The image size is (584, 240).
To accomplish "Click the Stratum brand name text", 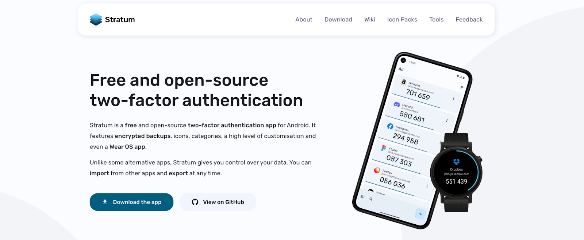I will [x=120, y=20].
